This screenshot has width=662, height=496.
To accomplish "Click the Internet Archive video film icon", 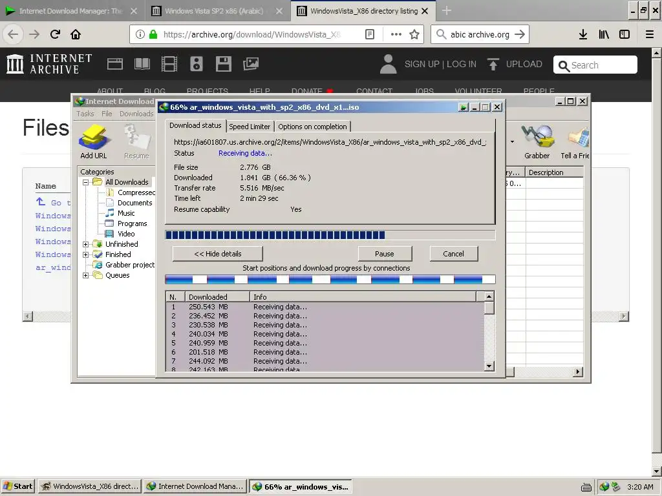I will pos(169,64).
